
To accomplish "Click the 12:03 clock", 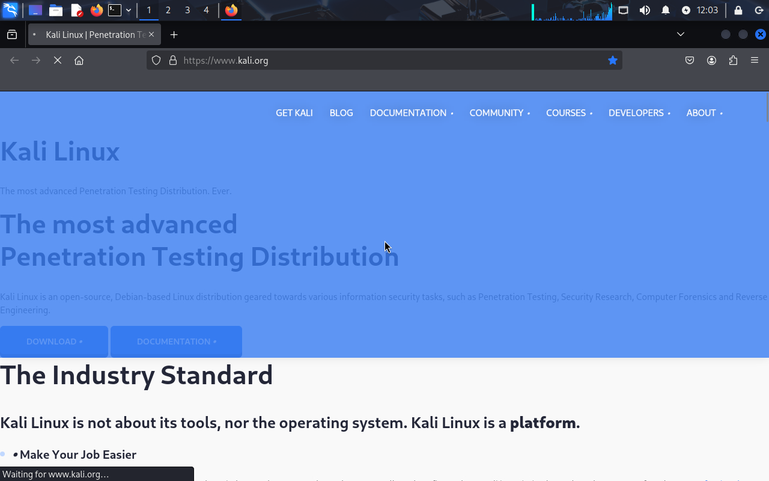I will [708, 10].
